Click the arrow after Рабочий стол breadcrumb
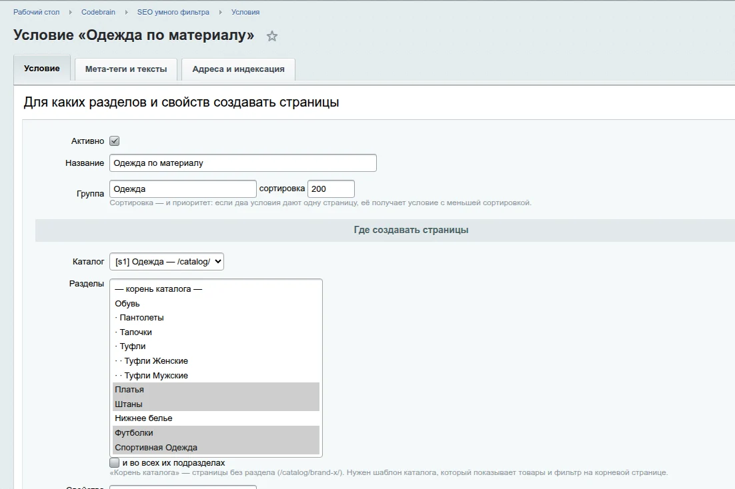Image resolution: width=735 pixels, height=489 pixels. coord(70,12)
